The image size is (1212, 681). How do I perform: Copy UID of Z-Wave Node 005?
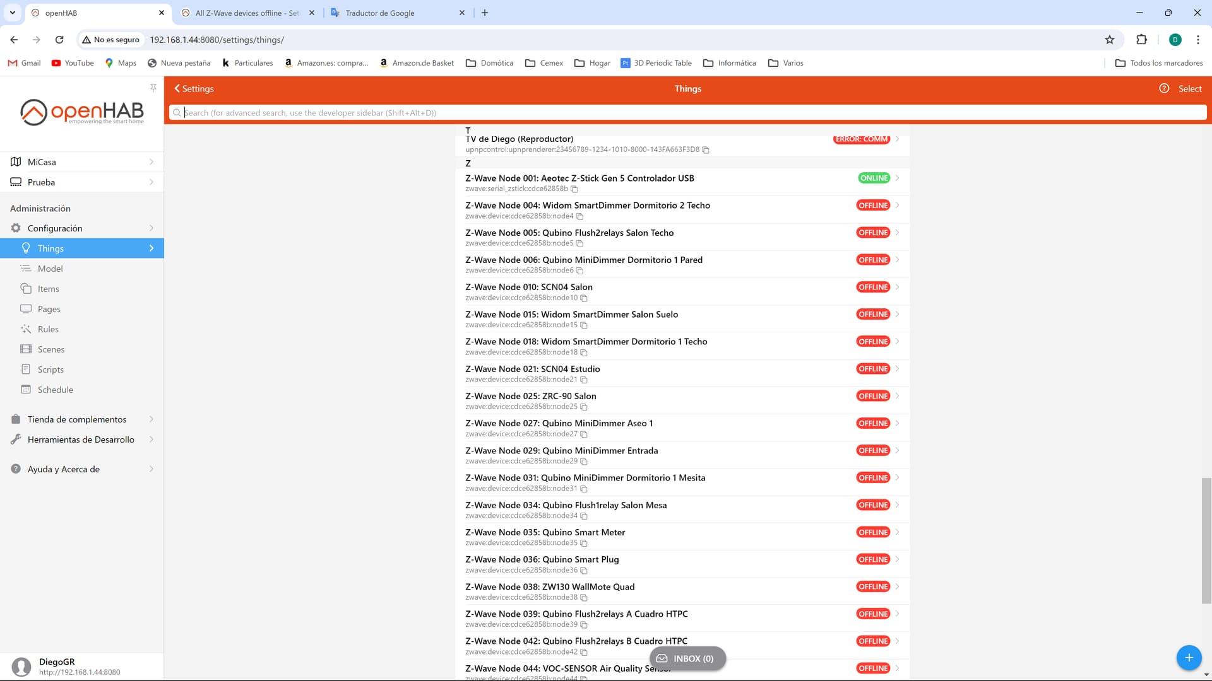click(579, 243)
